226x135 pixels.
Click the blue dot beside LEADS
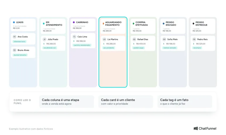pos(14,22)
